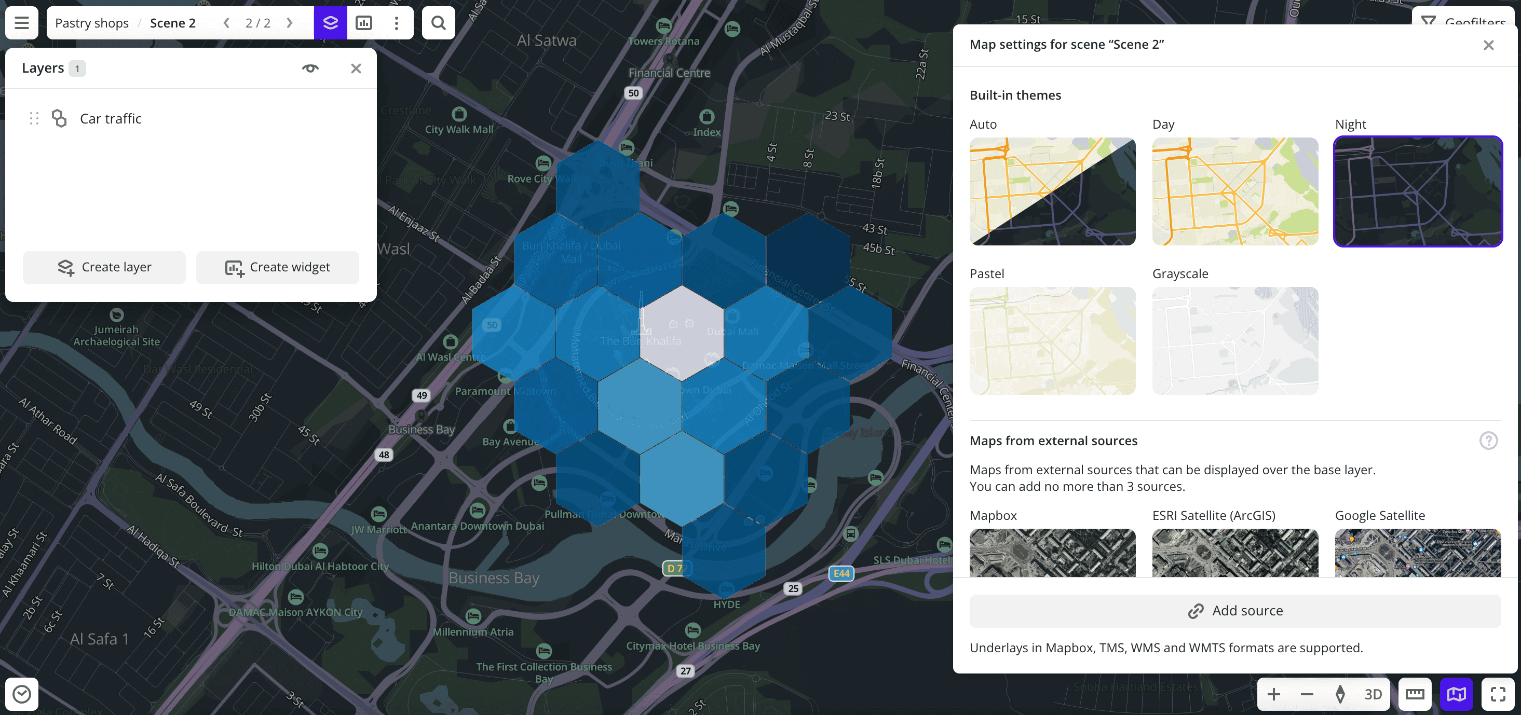
Task: Open the hamburger main menu
Action: [21, 22]
